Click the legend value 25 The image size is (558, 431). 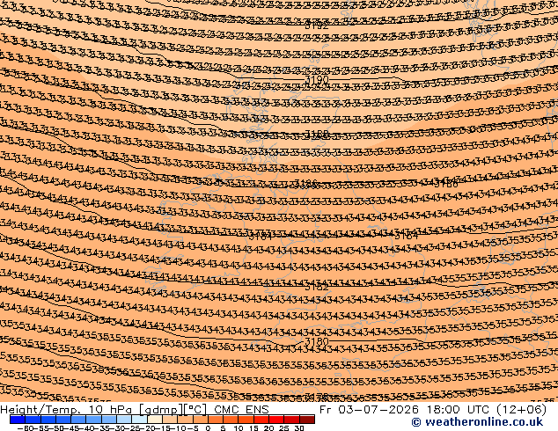click(284, 427)
